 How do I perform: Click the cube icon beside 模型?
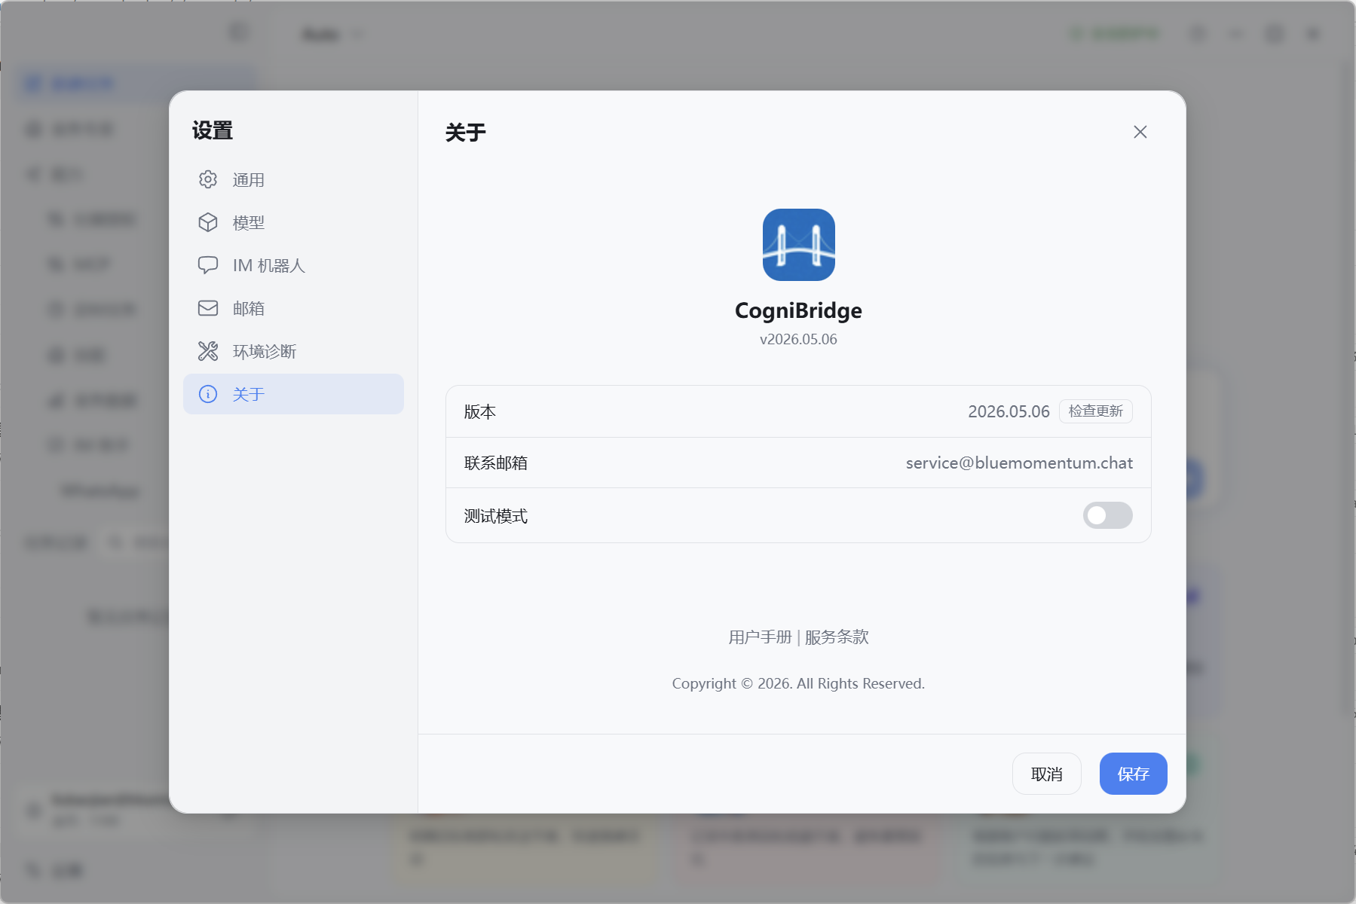tap(208, 222)
